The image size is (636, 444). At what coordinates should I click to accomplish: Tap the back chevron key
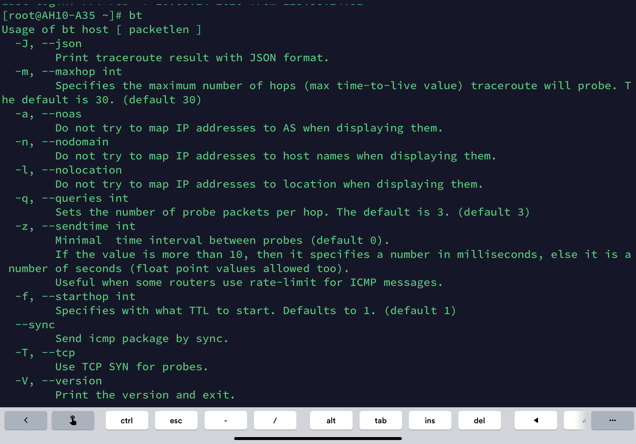tap(26, 420)
